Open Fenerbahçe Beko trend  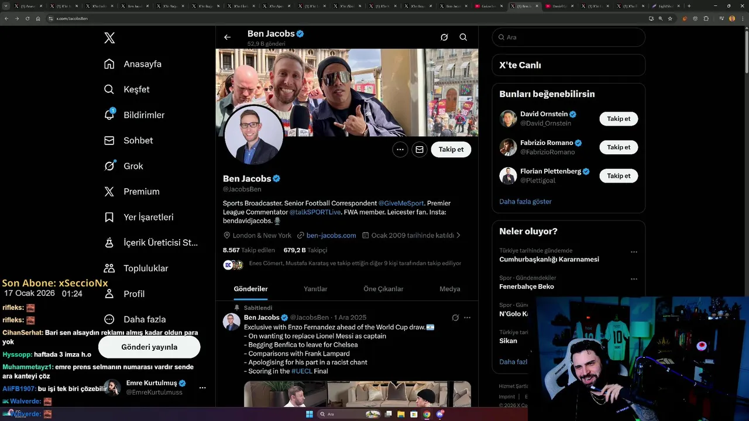coord(527,287)
